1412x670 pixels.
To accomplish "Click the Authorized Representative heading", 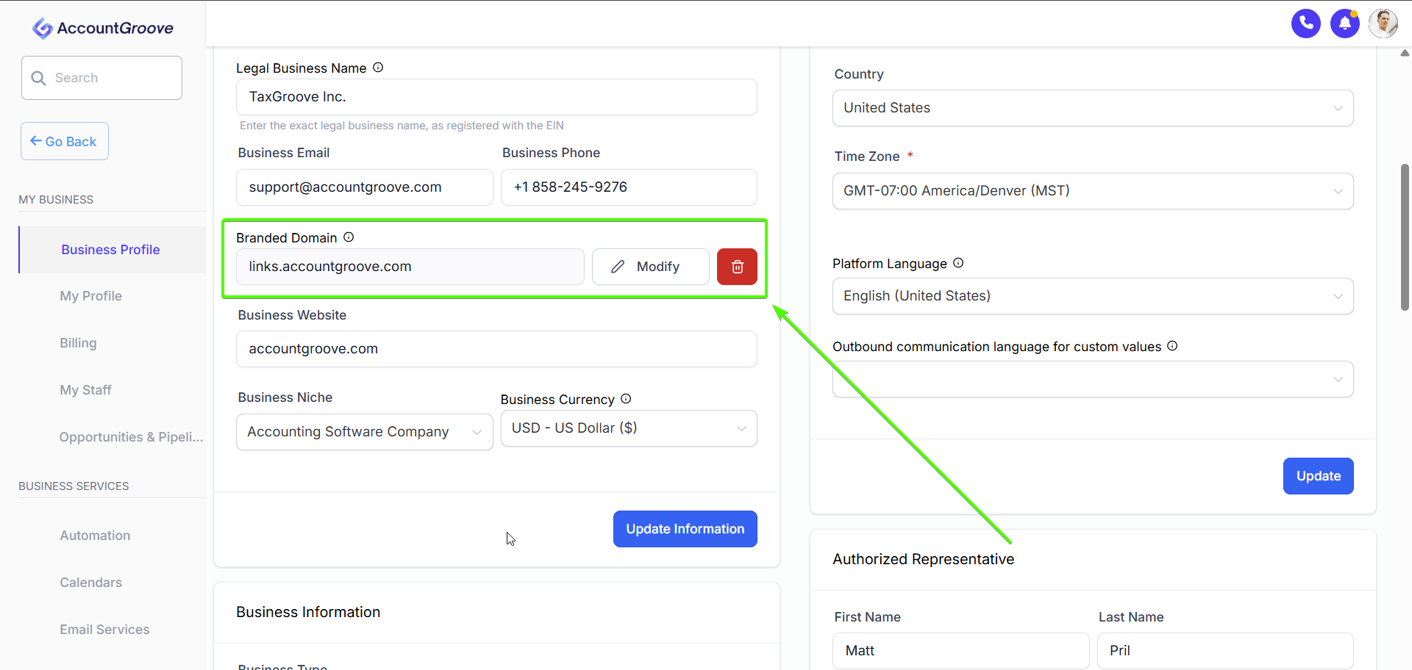I will click(x=923, y=559).
